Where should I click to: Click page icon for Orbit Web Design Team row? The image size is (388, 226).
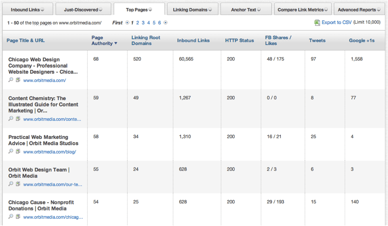18,184
